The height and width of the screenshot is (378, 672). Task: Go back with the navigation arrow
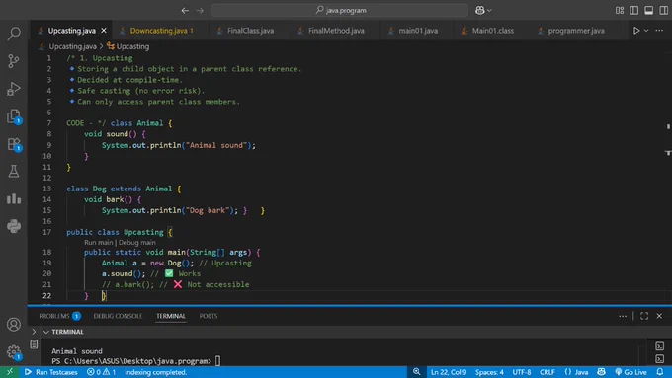click(x=185, y=10)
